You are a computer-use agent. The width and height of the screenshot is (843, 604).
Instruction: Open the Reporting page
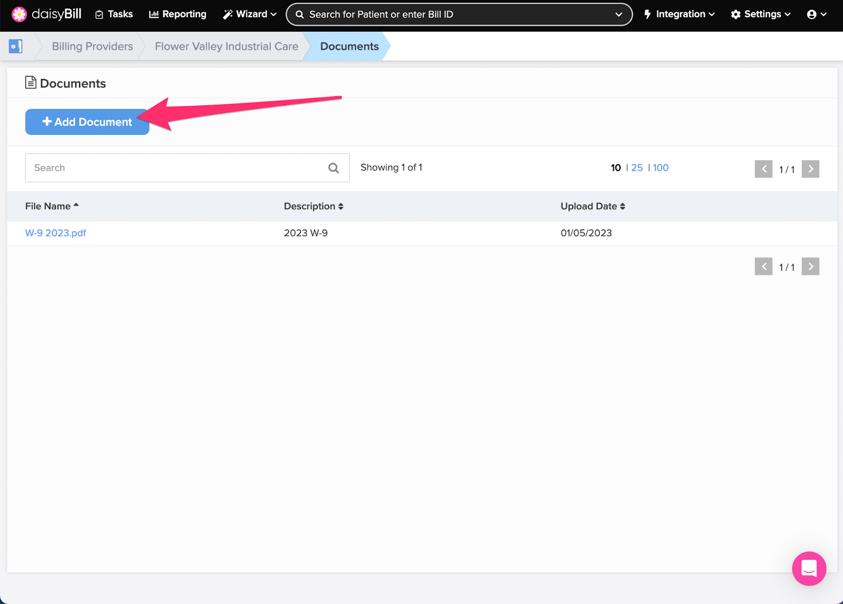click(x=178, y=14)
